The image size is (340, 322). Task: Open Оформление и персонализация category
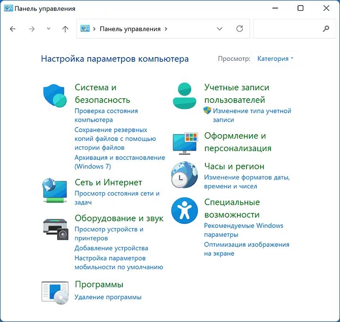[238, 142]
